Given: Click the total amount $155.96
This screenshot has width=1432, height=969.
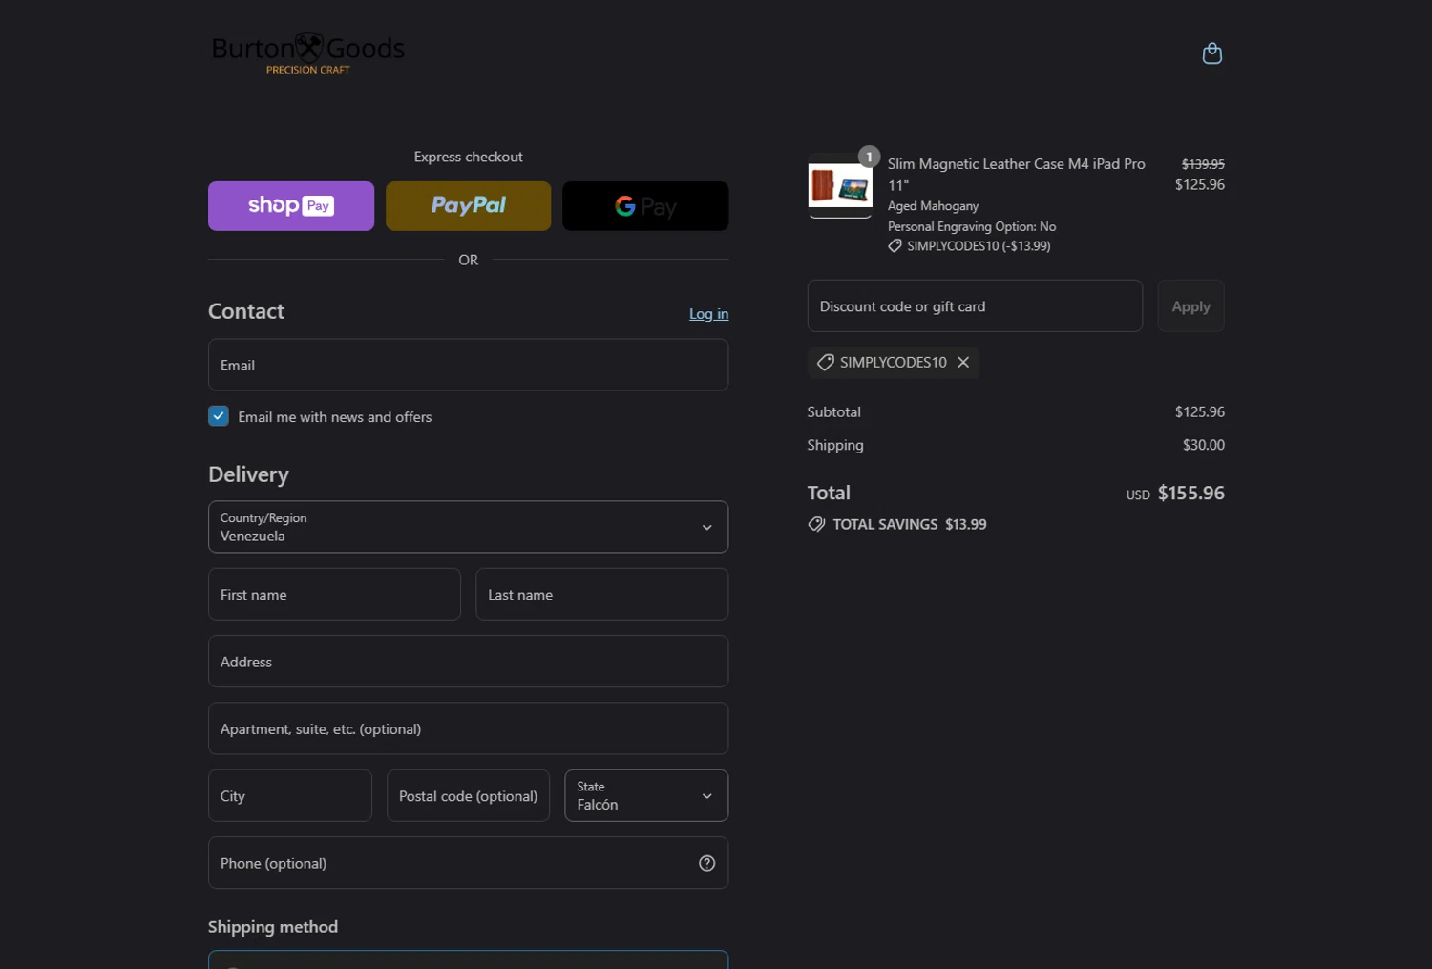Looking at the screenshot, I should pos(1190,493).
